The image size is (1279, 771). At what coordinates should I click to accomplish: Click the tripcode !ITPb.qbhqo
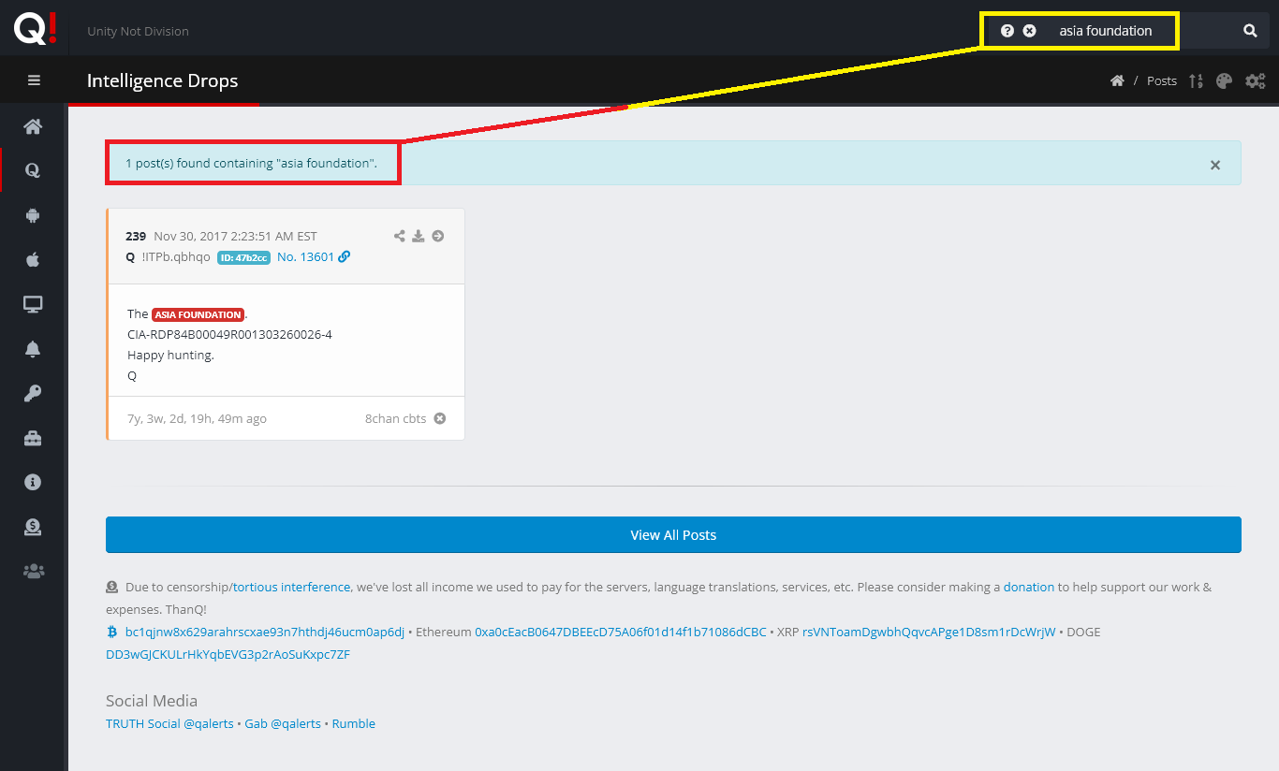(176, 256)
